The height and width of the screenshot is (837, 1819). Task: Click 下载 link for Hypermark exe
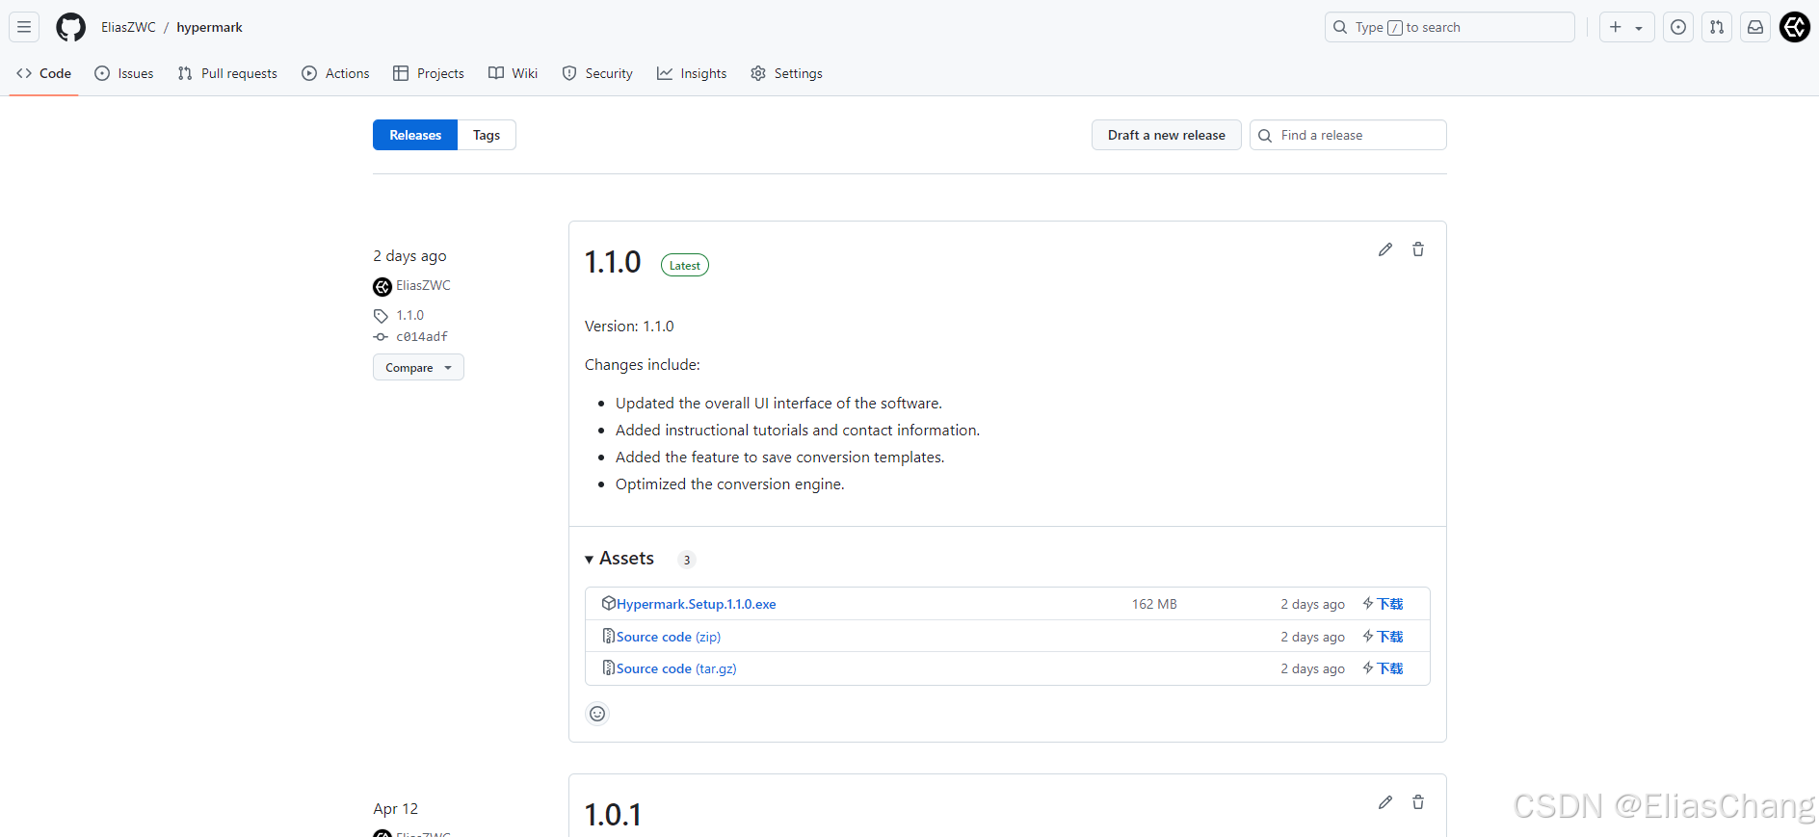point(1383,604)
